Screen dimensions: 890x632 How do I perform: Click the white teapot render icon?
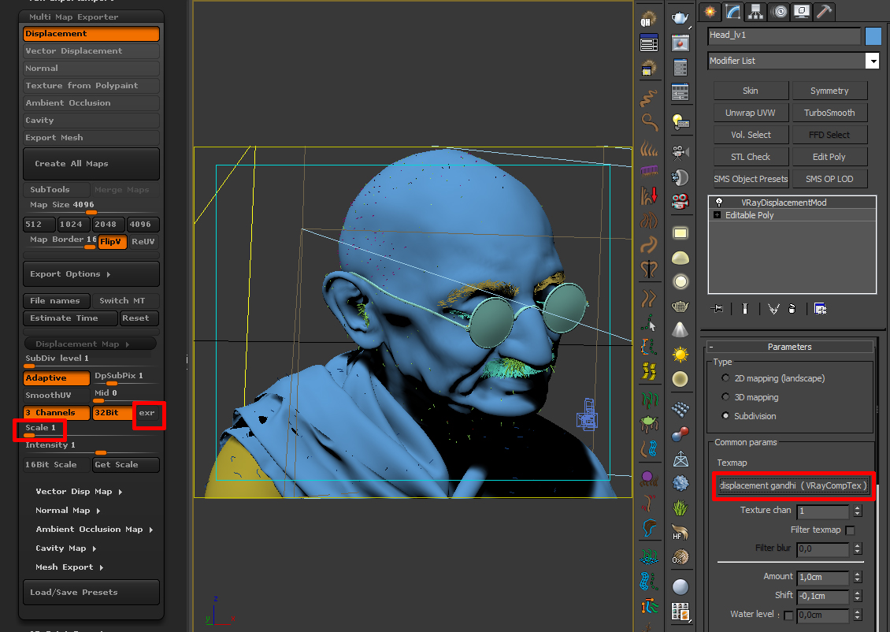click(x=680, y=17)
